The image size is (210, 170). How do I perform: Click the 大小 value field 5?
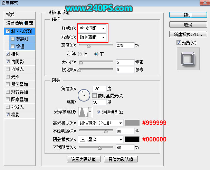(x=125, y=62)
